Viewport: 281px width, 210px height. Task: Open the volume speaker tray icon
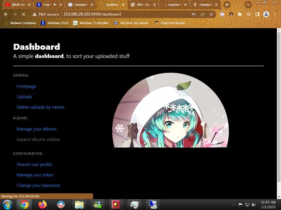254,205
